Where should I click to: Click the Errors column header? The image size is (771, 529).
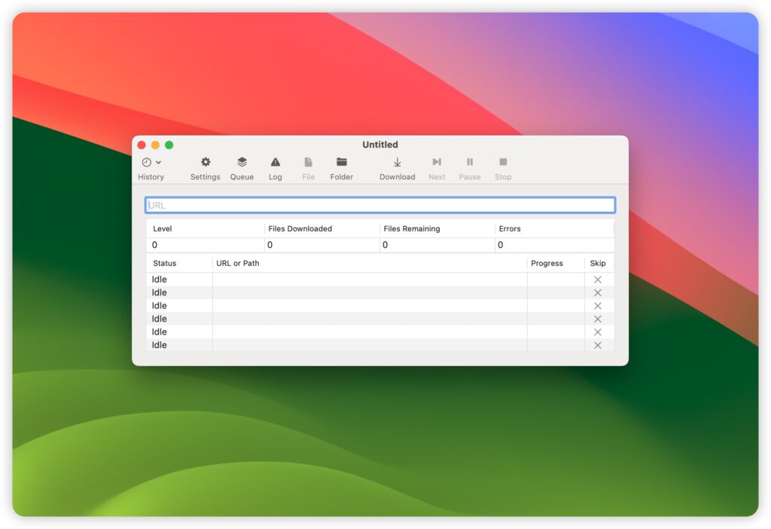coord(510,228)
